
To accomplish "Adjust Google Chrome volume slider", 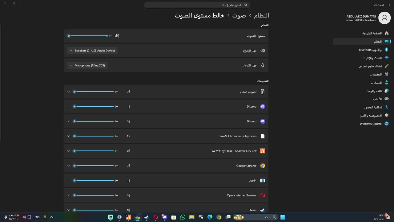I will [x=94, y=166].
